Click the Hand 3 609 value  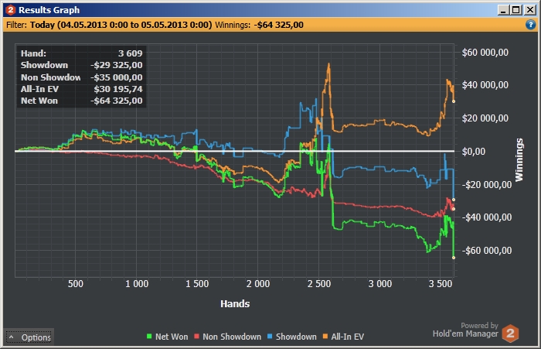pos(130,53)
